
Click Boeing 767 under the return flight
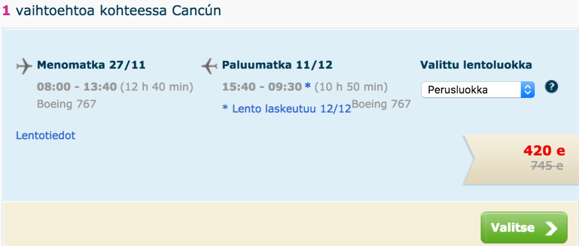click(x=381, y=104)
